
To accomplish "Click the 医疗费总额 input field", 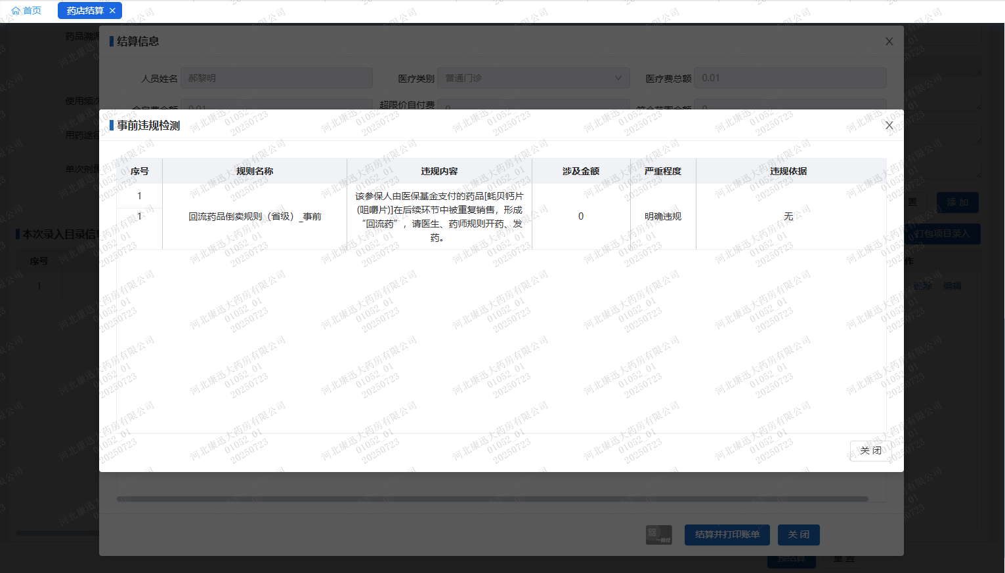I will (x=790, y=78).
